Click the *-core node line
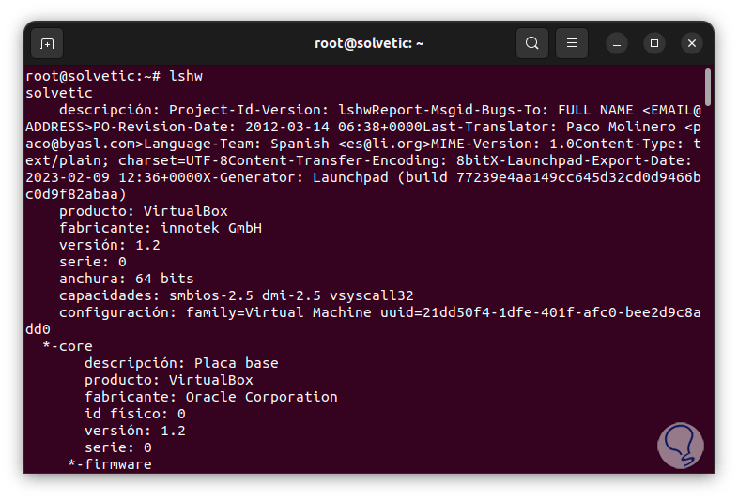 tap(68, 346)
